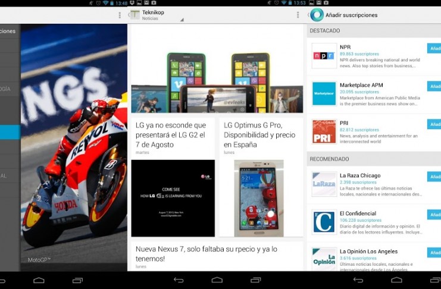The image size is (441, 289).
Task: Add the PRI subscription with Añadir
Action: coord(434,124)
